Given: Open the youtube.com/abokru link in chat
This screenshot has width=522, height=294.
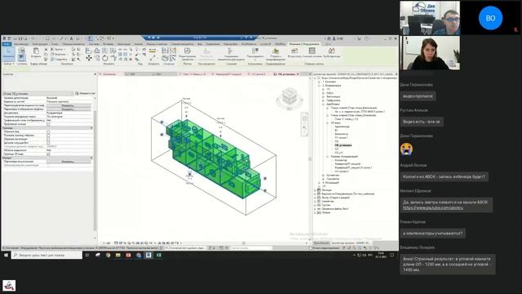Looking at the screenshot, I should click(433, 207).
